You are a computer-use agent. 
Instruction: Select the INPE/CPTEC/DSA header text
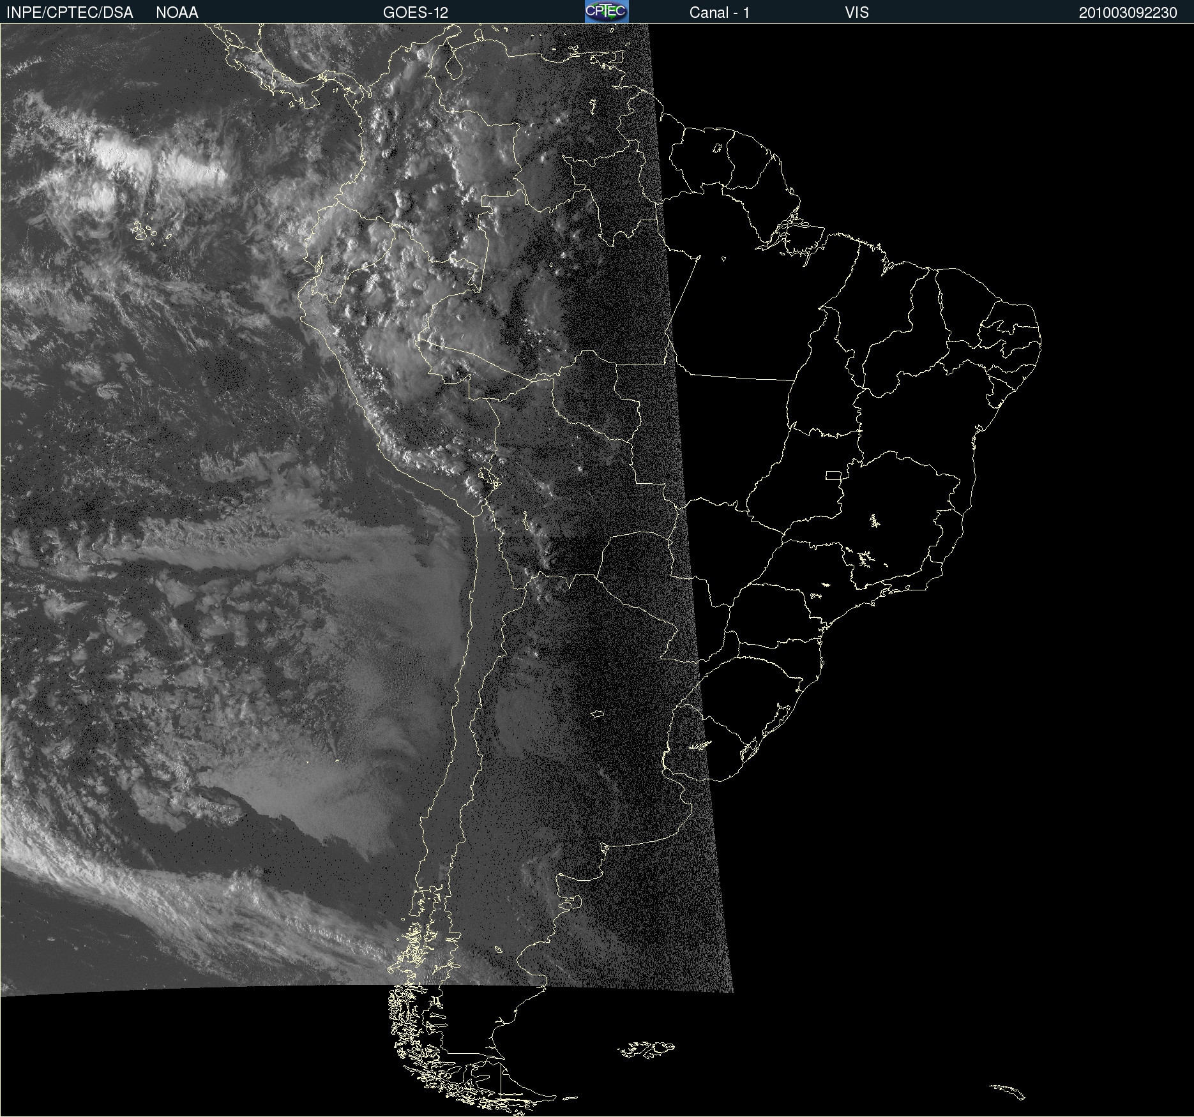click(70, 13)
